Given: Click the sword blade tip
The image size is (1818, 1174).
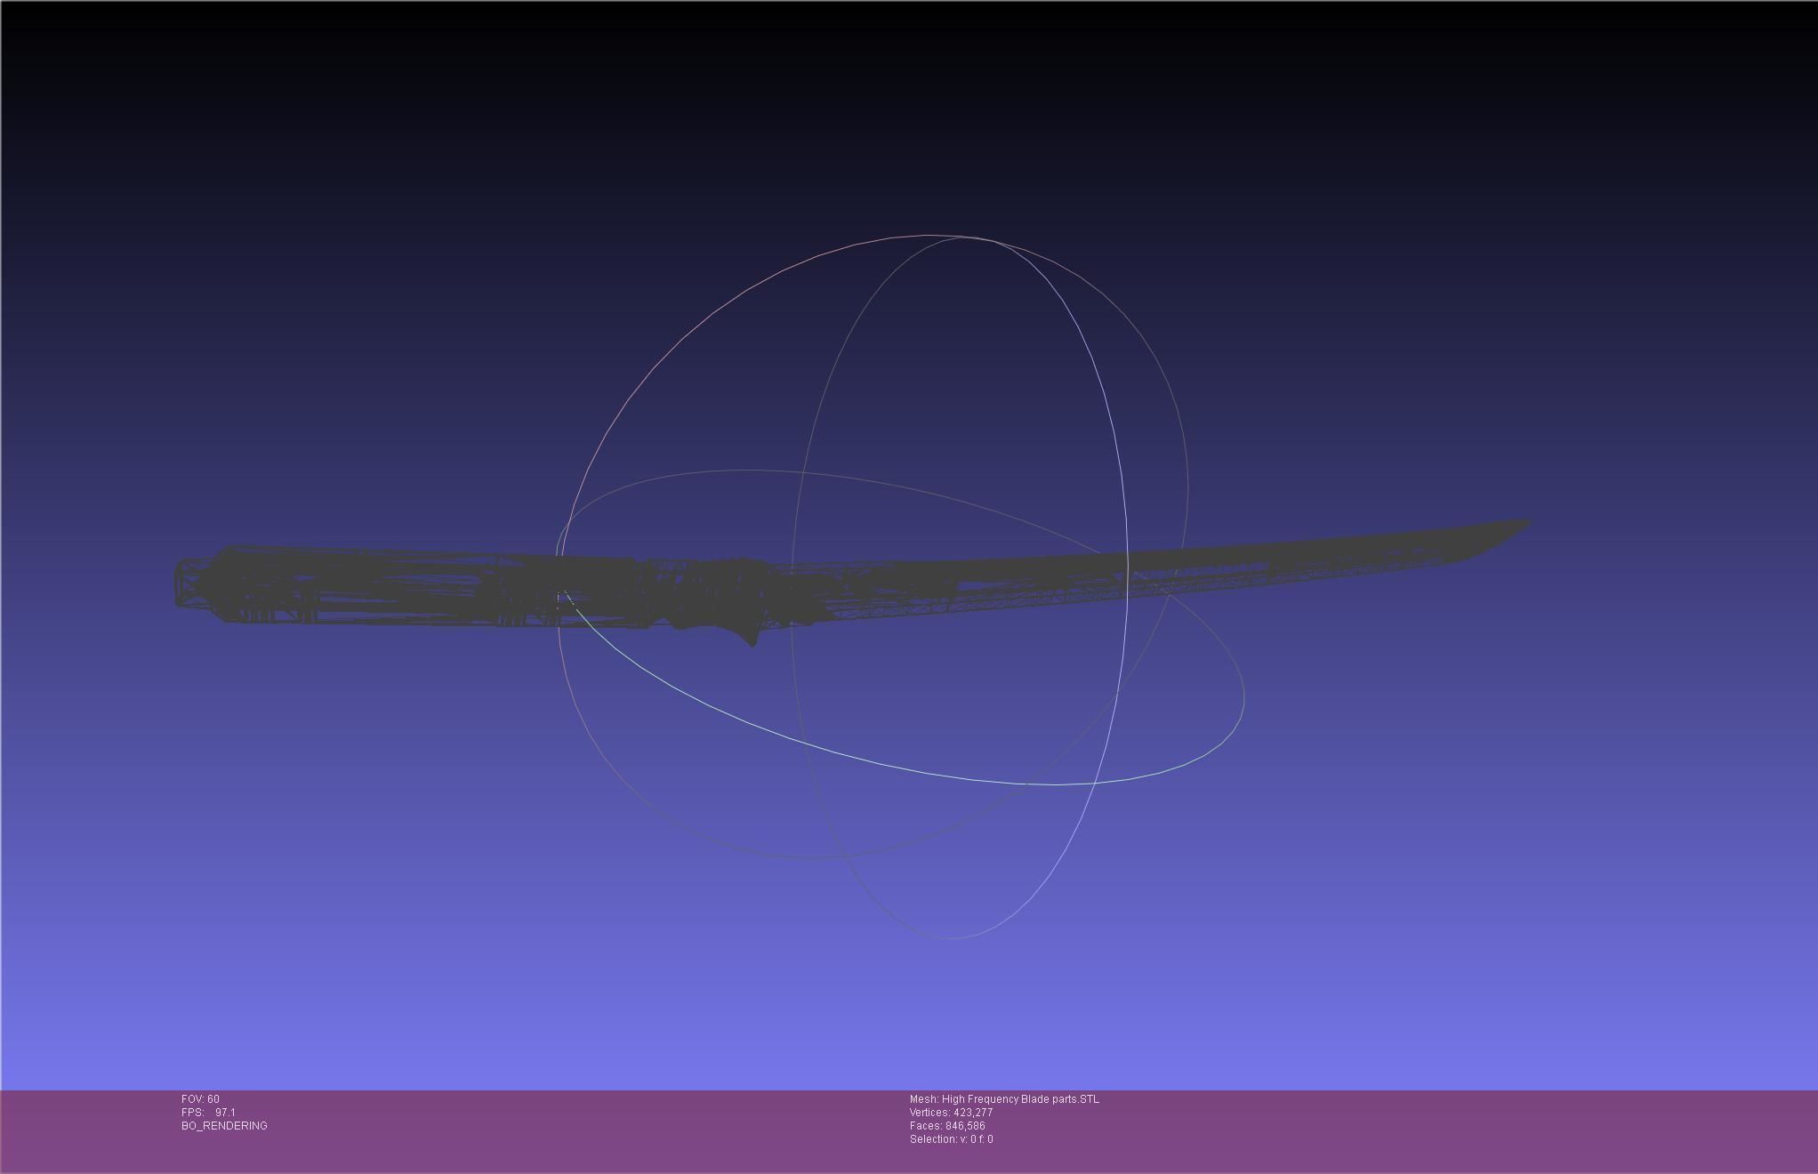Looking at the screenshot, I should pos(1524,523).
